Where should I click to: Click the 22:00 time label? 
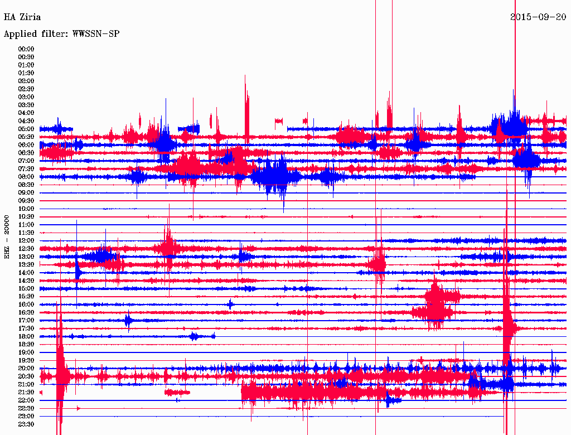pos(26,400)
